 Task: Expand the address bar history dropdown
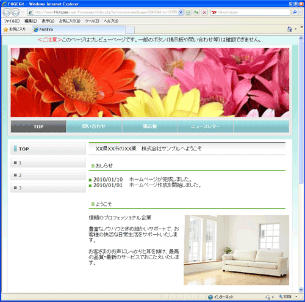[x=181, y=12]
